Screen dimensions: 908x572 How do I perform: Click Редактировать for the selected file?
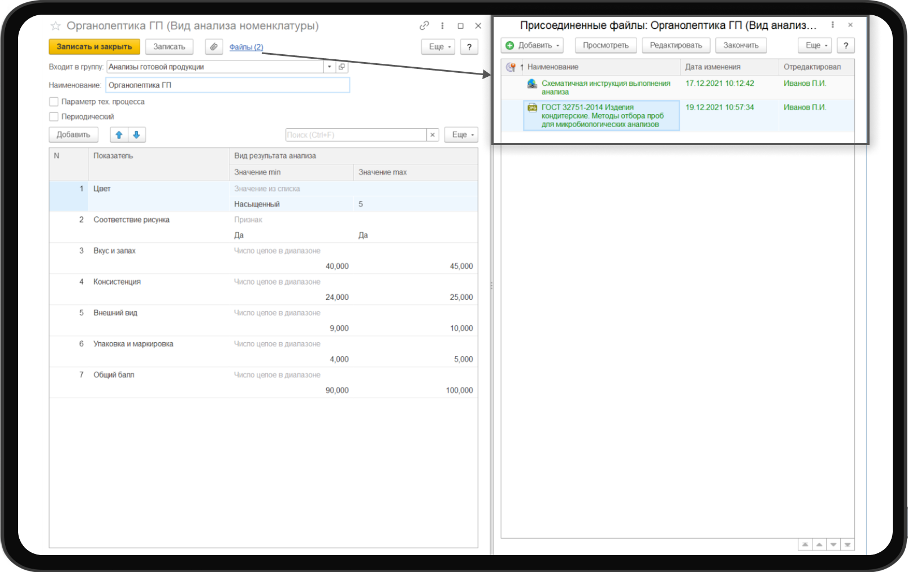click(x=676, y=46)
